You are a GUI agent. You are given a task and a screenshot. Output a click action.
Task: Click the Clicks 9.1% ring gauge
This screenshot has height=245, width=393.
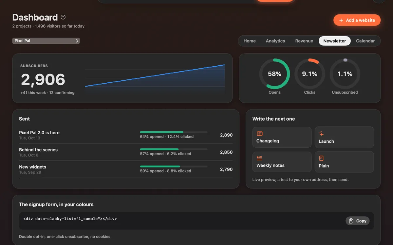tap(310, 74)
